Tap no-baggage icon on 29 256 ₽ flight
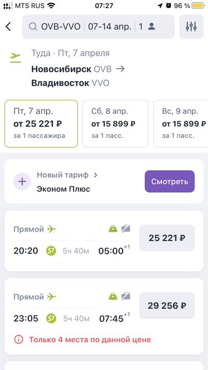 point(126,297)
